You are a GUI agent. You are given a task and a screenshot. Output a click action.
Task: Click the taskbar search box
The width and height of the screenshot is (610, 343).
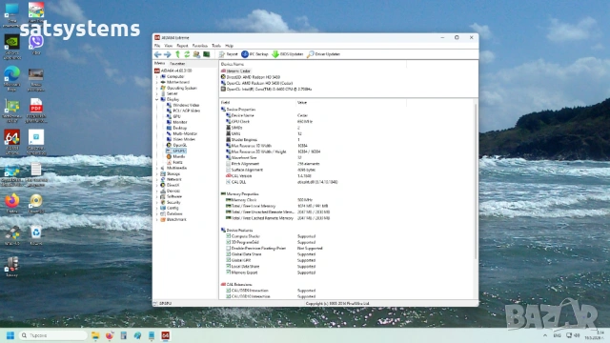point(53,335)
